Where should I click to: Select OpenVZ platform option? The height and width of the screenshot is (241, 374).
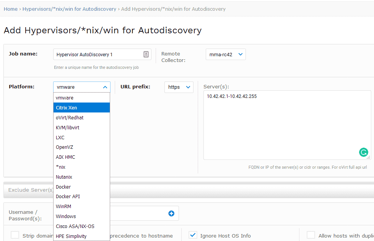click(x=81, y=147)
